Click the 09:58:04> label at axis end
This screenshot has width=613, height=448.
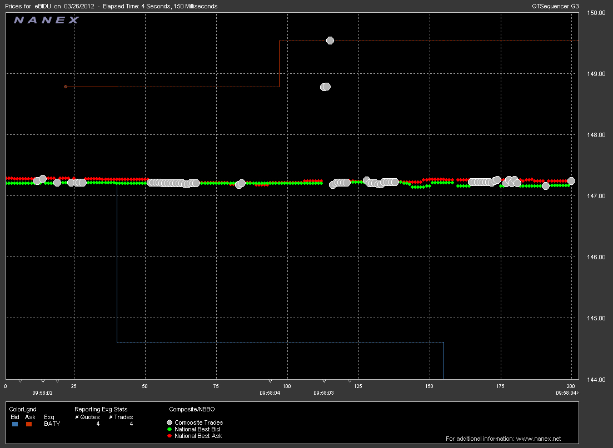coord(567,392)
